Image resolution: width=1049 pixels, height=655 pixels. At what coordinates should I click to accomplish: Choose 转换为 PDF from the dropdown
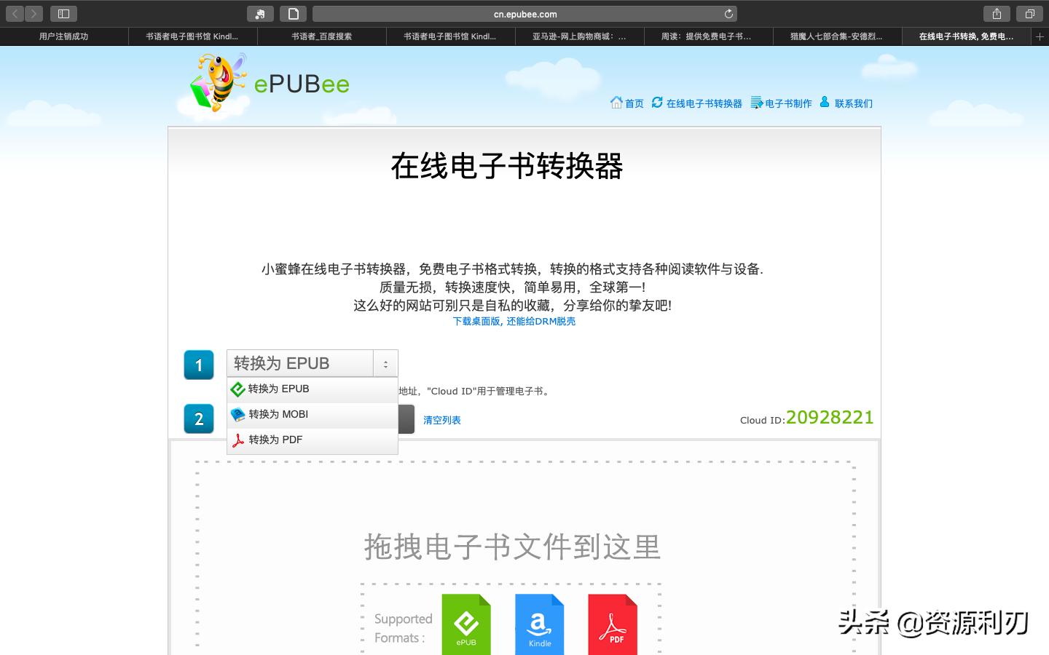pyautogui.click(x=275, y=440)
